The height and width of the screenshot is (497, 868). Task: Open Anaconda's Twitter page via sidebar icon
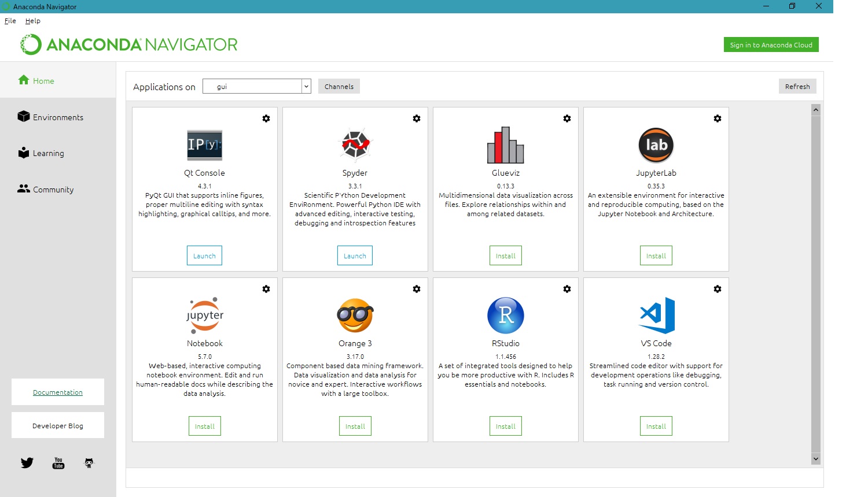click(27, 462)
